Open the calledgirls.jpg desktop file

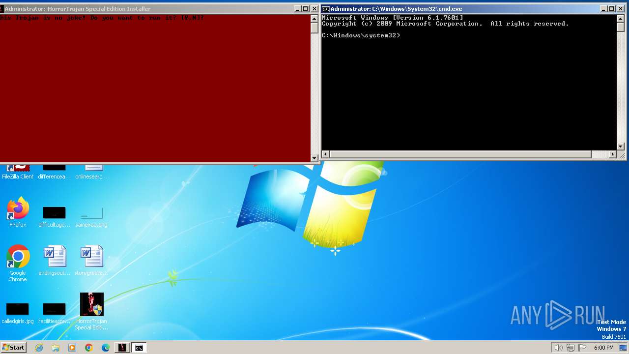[18, 313]
